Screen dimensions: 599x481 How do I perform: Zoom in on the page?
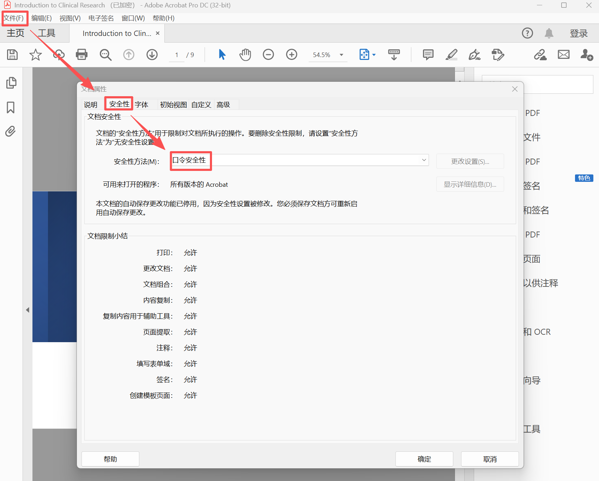click(x=291, y=55)
